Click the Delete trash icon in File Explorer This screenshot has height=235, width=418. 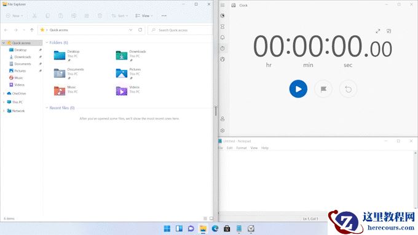click(100, 16)
